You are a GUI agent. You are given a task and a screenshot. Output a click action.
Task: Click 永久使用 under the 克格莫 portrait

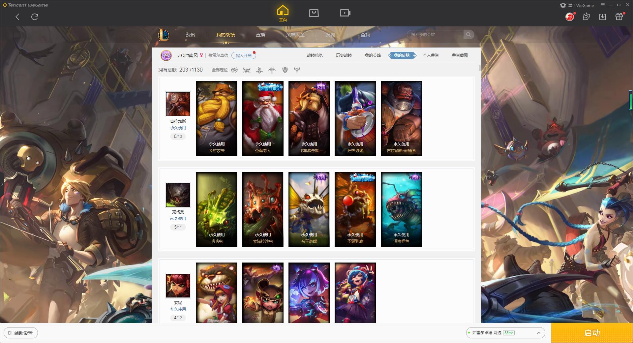pos(178,219)
